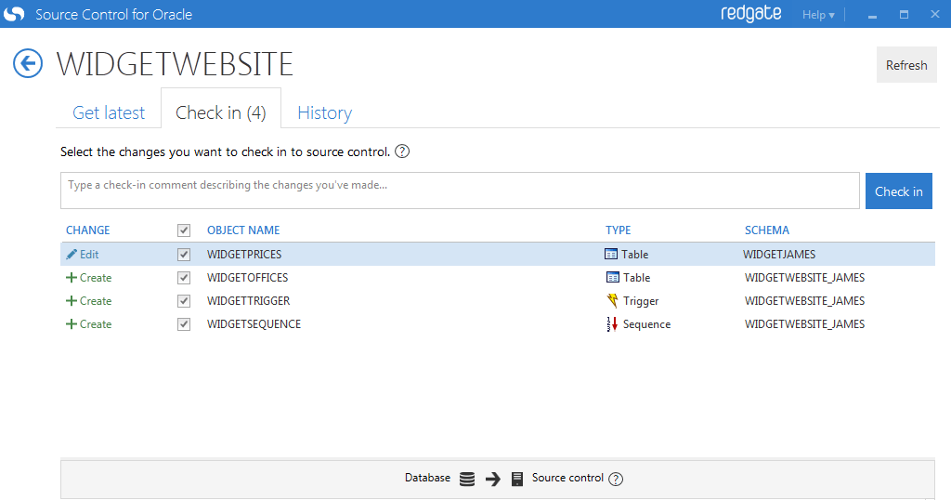Uncheck the WIDGETOFFICES checkbox
951x500 pixels.
(x=184, y=278)
